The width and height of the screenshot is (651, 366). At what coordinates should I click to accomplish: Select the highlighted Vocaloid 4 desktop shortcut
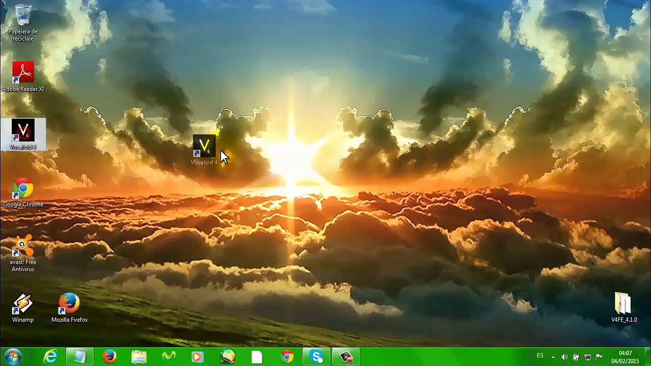(23, 134)
